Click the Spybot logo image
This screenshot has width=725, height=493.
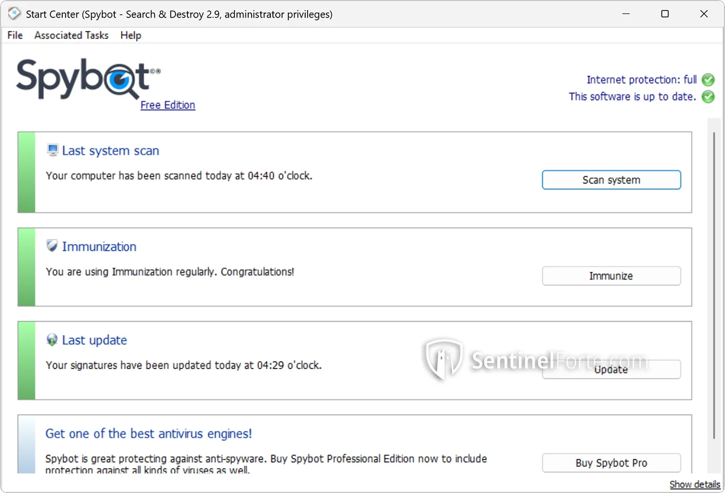(88, 79)
